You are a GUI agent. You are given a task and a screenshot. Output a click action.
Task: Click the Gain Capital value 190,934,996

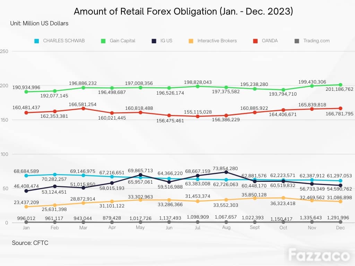tap(26, 87)
